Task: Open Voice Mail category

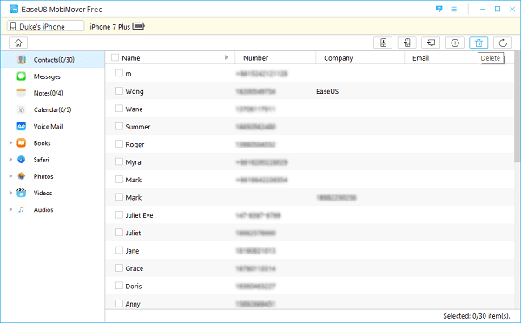Action: point(48,126)
